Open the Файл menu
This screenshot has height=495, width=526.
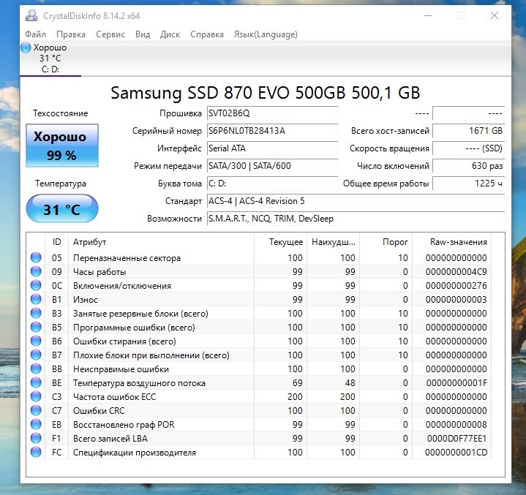click(35, 34)
